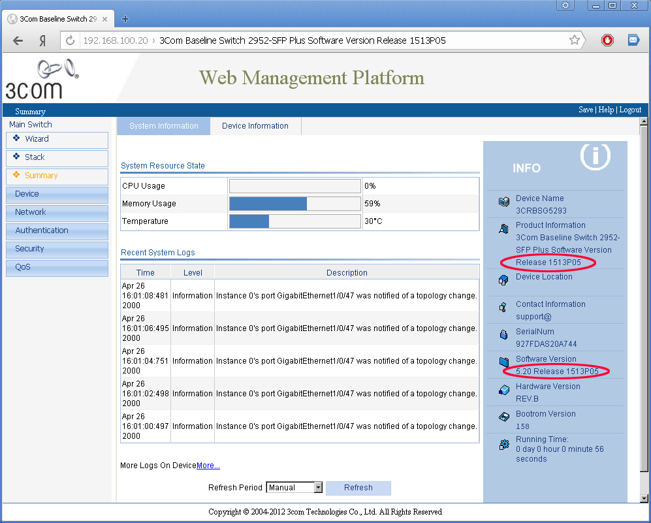Click the Software Version icon

[503, 361]
